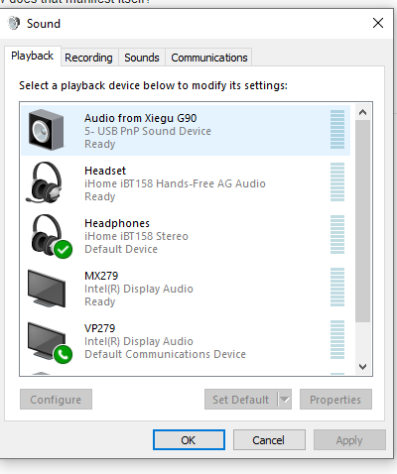Screen dimensions: 397x474
Task: Open device Properties button
Action: [x=335, y=400]
